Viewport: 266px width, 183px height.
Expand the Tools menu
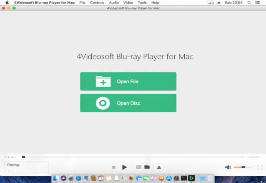142,3
